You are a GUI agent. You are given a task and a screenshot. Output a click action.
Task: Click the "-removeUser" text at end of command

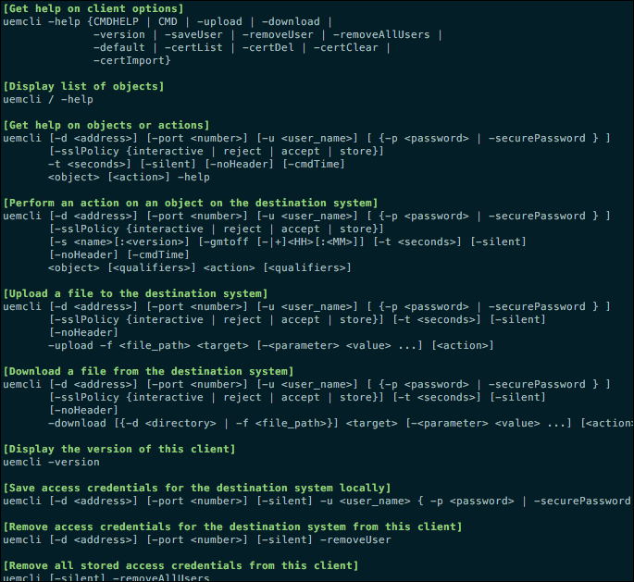tap(355, 539)
